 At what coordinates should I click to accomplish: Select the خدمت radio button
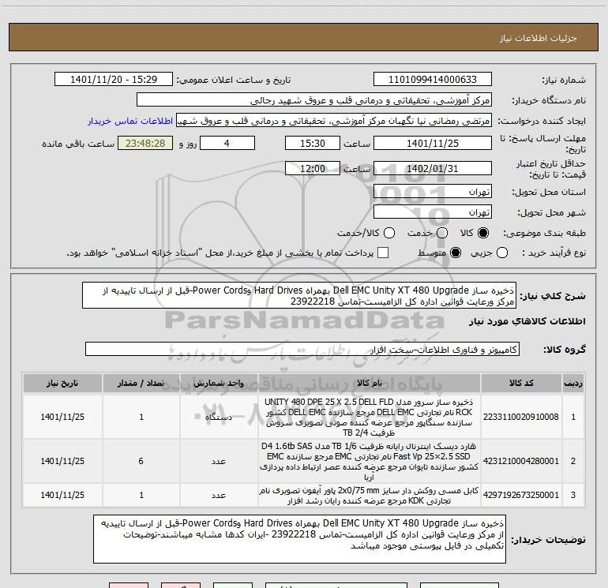pos(442,233)
